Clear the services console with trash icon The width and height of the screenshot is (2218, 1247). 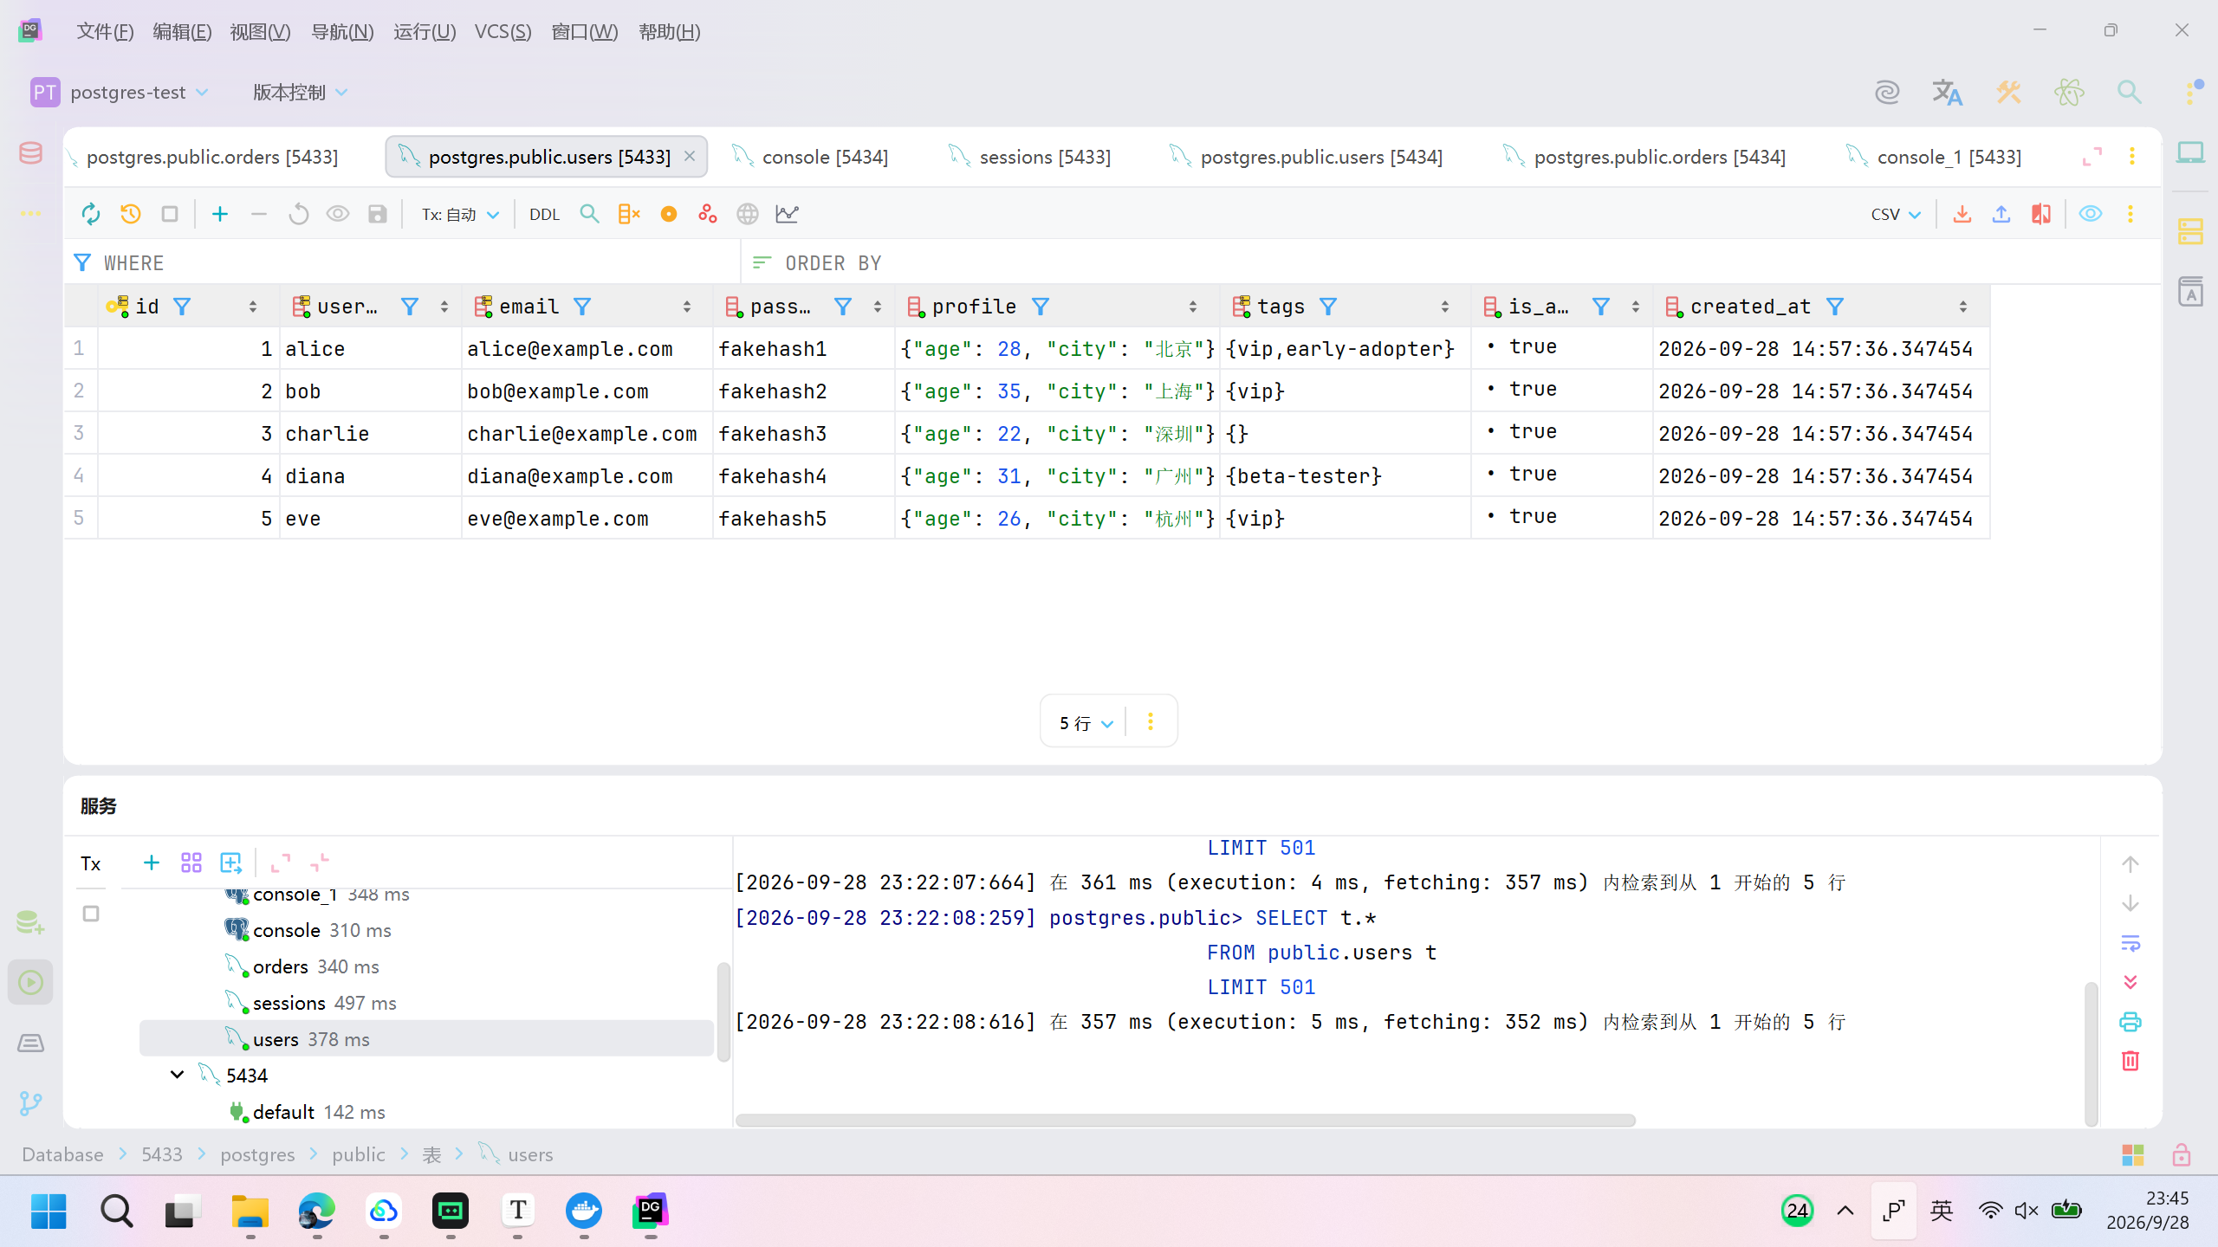2130,1060
